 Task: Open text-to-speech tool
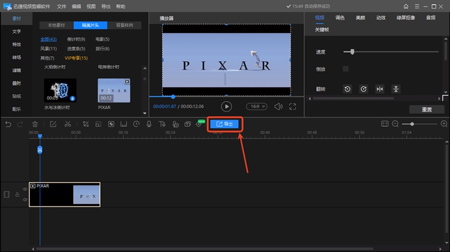coord(162,124)
